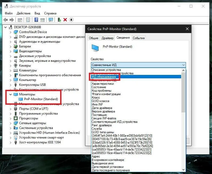
Task: Click the Устройства HID icon
Action: [x=16, y=133]
